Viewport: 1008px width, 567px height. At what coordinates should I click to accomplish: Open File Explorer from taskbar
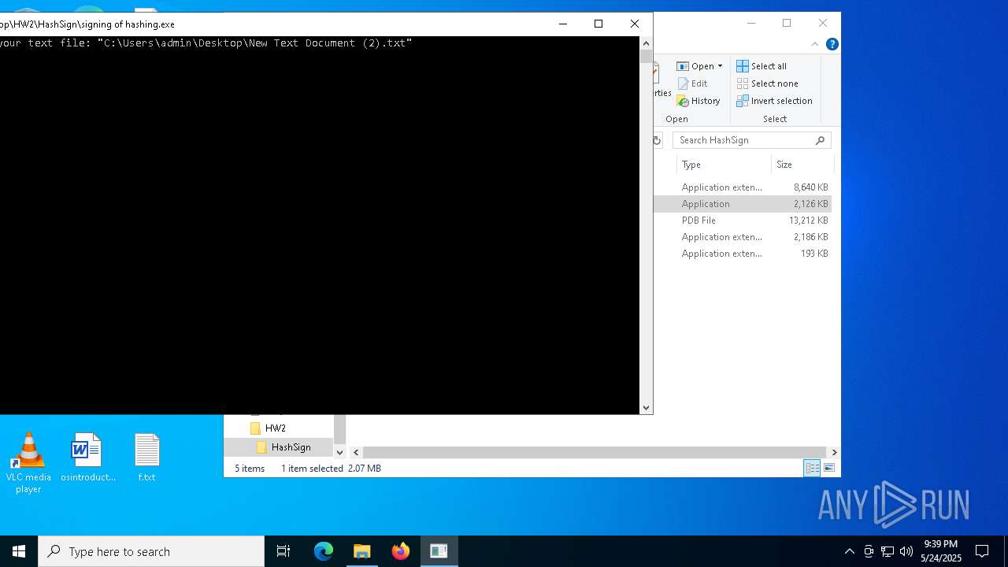pos(362,551)
